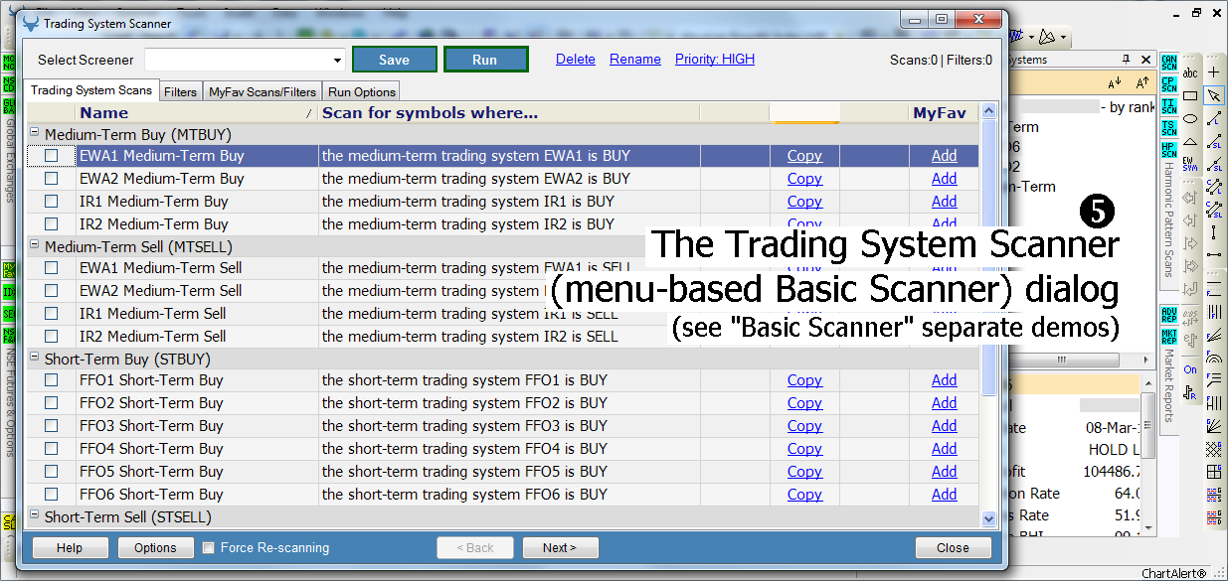Click the Run button
The height and width of the screenshot is (581, 1228).
point(485,60)
